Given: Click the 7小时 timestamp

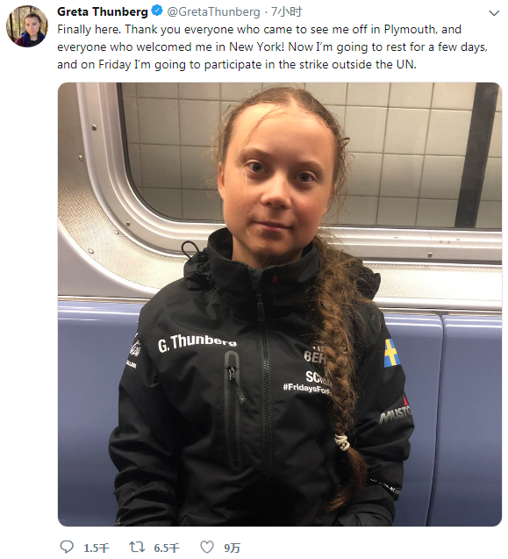Looking at the screenshot, I should click(286, 11).
